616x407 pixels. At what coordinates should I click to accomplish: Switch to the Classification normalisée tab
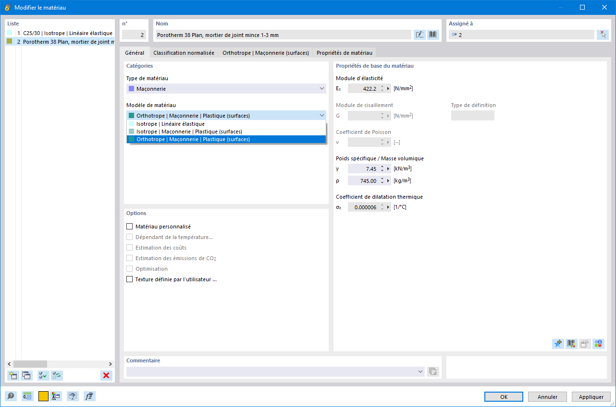[x=184, y=53]
